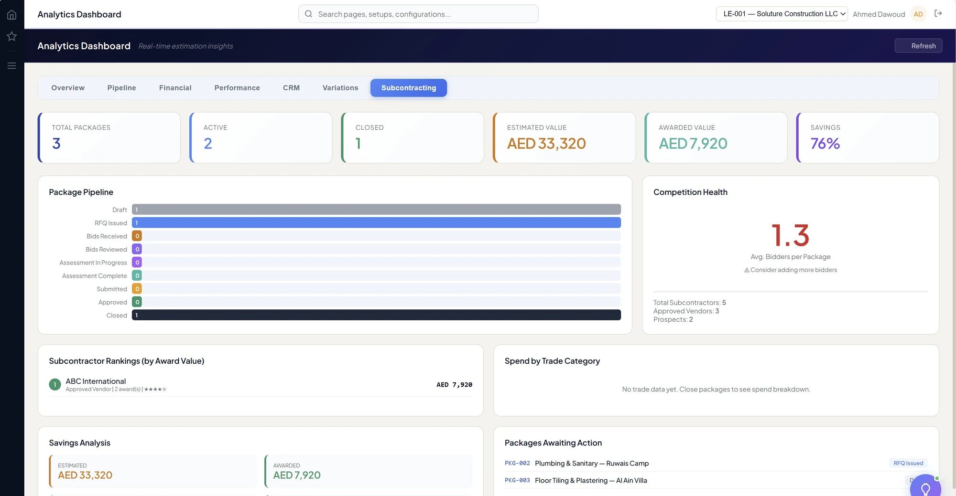Click the warning icon beside Consider adding more bidders
The height and width of the screenshot is (496, 956).
click(x=747, y=270)
